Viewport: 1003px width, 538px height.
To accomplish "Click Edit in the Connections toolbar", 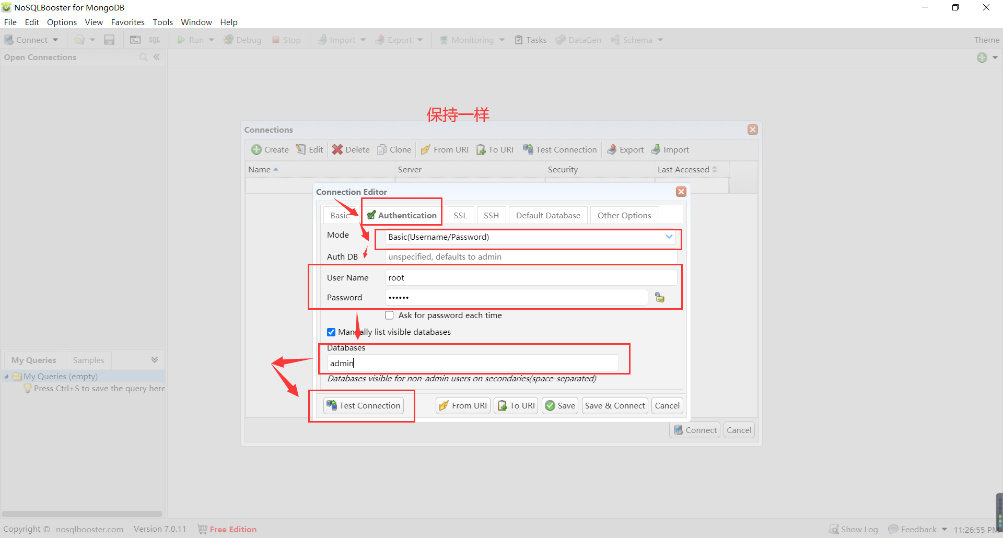I will pos(310,149).
